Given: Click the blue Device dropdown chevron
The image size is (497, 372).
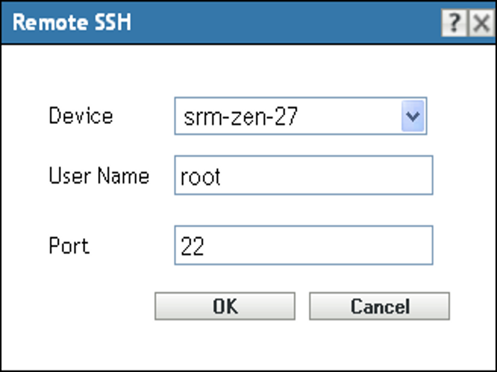Looking at the screenshot, I should pos(414,116).
